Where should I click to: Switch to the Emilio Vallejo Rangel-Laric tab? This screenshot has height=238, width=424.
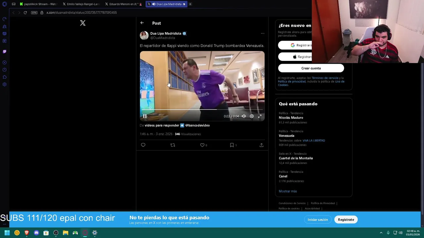tap(81, 4)
